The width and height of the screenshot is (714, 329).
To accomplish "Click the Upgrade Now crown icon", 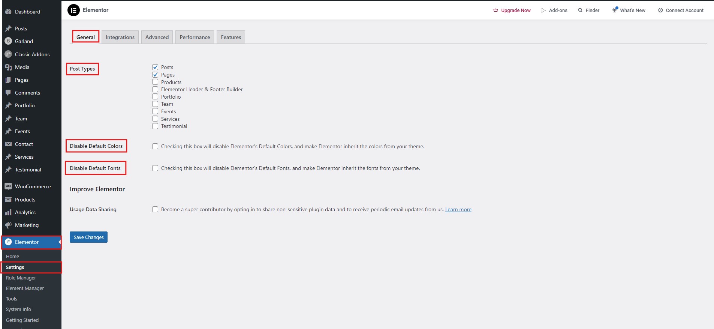I will [495, 10].
